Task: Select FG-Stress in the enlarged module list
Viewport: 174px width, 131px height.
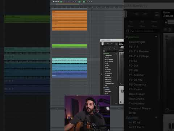Action: [135, 89]
